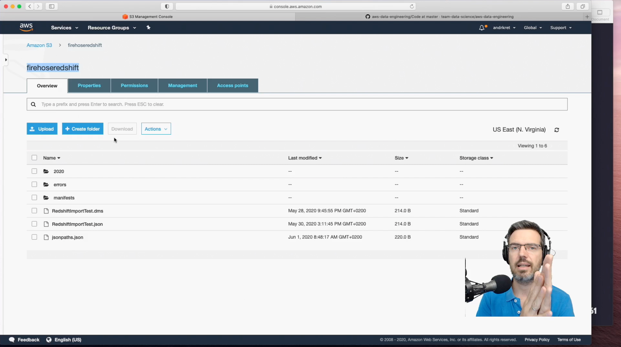Image resolution: width=621 pixels, height=347 pixels.
Task: Click the search magnifier icon
Action: (33, 104)
